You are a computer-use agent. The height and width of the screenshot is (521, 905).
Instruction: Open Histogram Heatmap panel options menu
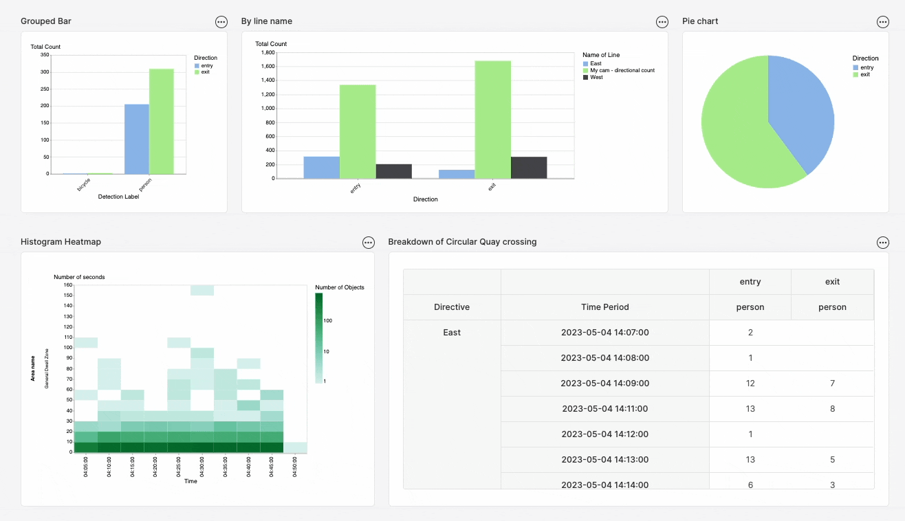click(369, 243)
